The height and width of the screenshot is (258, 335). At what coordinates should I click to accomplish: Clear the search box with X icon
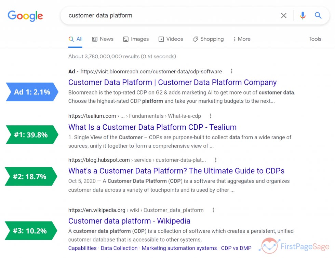pos(283,16)
